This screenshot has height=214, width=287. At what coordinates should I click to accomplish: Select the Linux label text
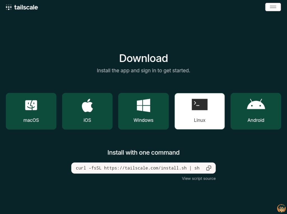(200, 120)
